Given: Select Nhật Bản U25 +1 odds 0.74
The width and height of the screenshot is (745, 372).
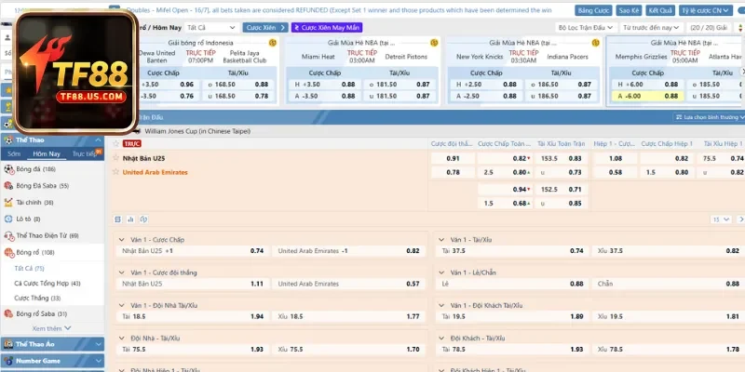Looking at the screenshot, I should click(193, 251).
